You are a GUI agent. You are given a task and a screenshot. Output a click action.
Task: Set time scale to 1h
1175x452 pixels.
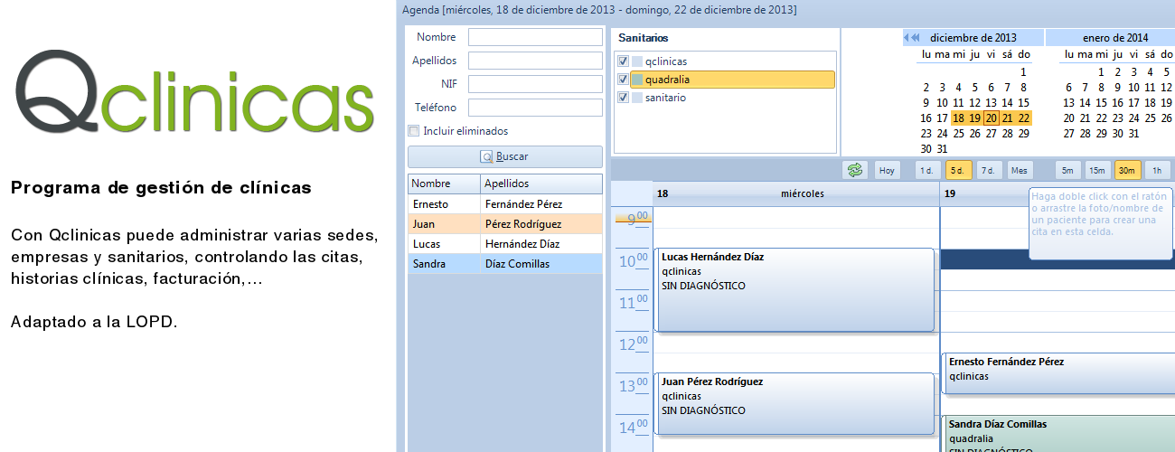tap(1158, 170)
